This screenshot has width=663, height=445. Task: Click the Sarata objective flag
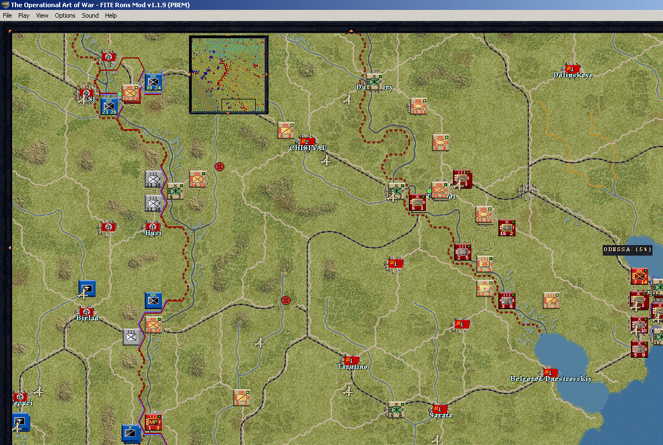click(440, 409)
